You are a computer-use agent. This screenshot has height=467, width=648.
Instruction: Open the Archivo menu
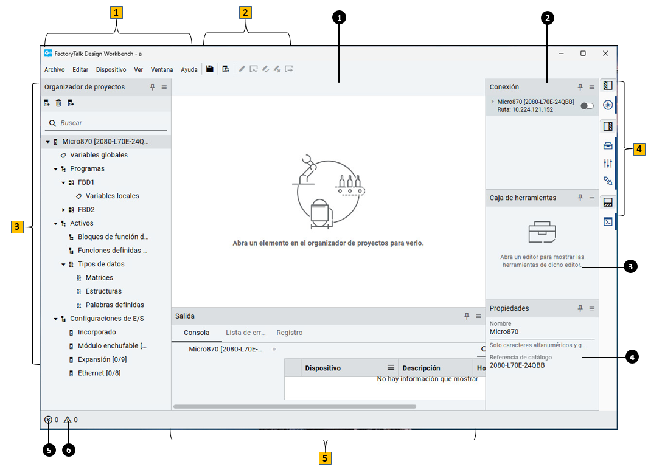tap(55, 69)
